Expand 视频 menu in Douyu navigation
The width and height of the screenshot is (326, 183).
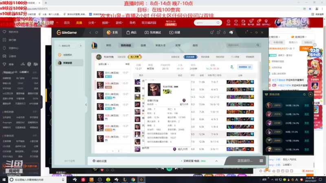(106, 23)
